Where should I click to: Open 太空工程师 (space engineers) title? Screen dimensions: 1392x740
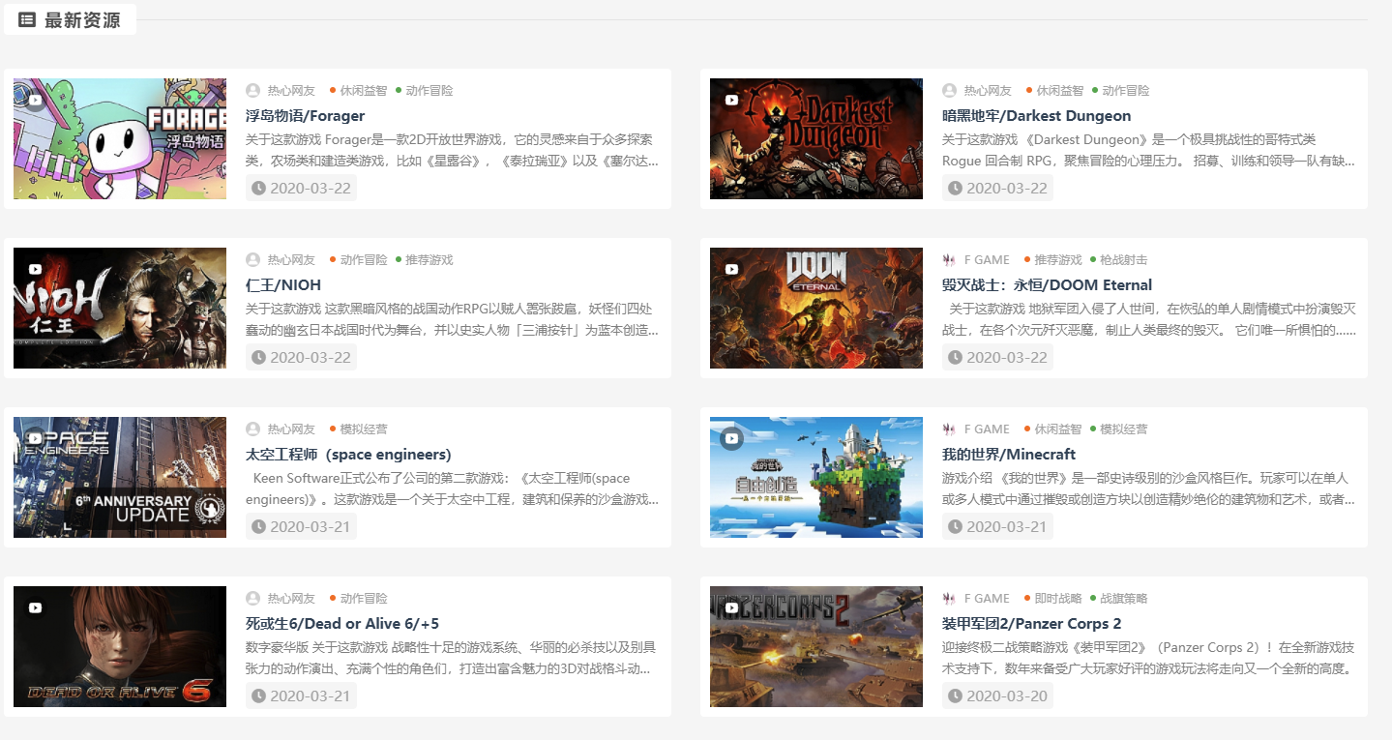(348, 455)
